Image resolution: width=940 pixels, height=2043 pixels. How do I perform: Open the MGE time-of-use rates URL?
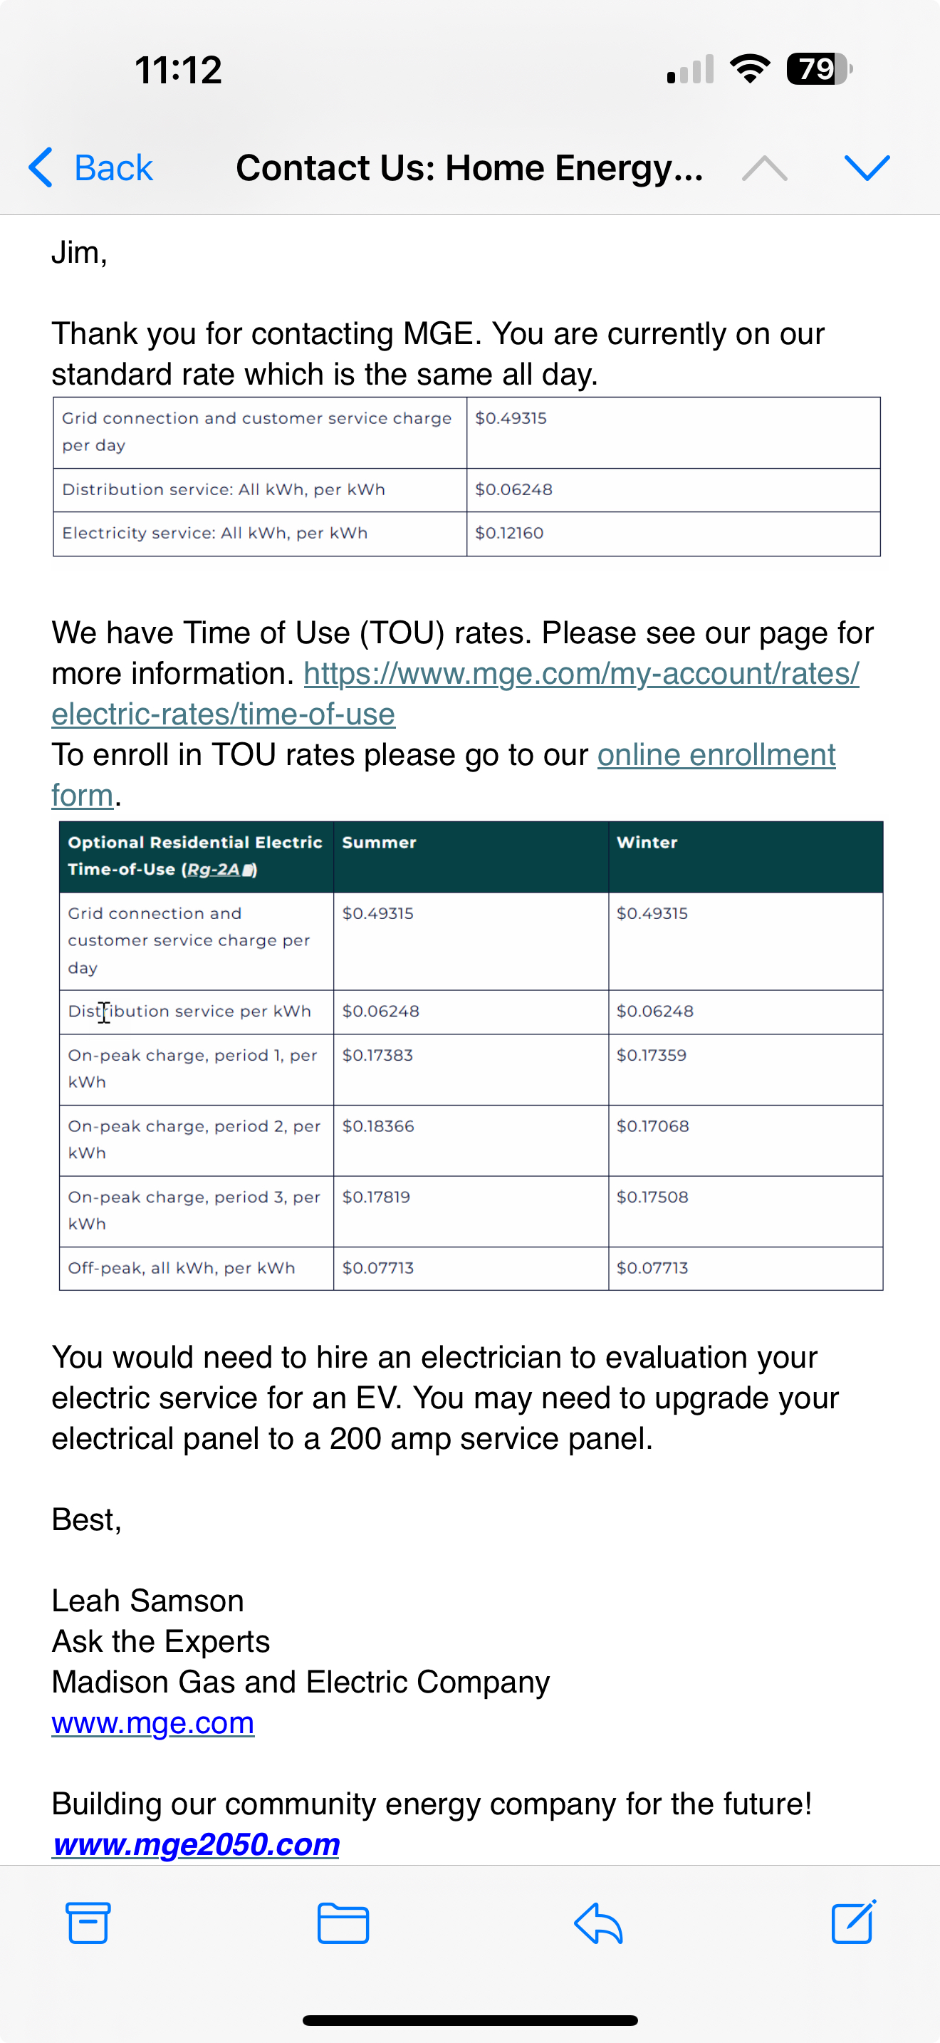click(581, 674)
